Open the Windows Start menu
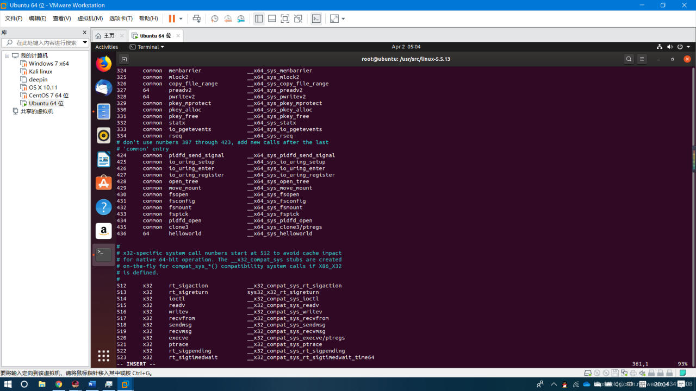Image resolution: width=696 pixels, height=391 pixels. [8, 384]
